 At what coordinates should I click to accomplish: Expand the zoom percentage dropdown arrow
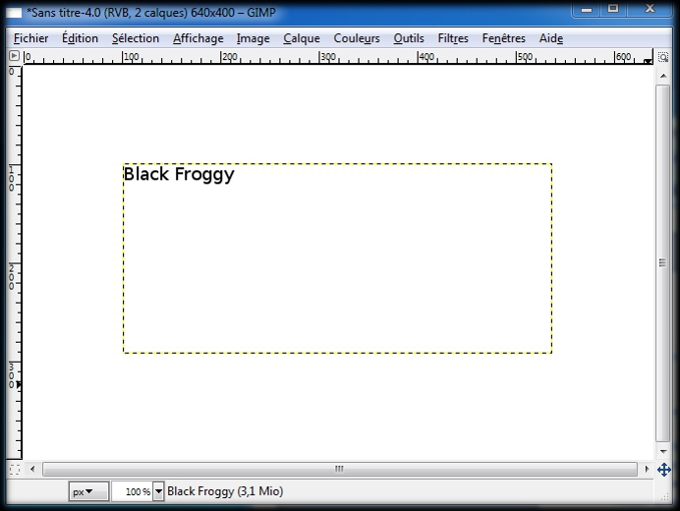coord(159,491)
